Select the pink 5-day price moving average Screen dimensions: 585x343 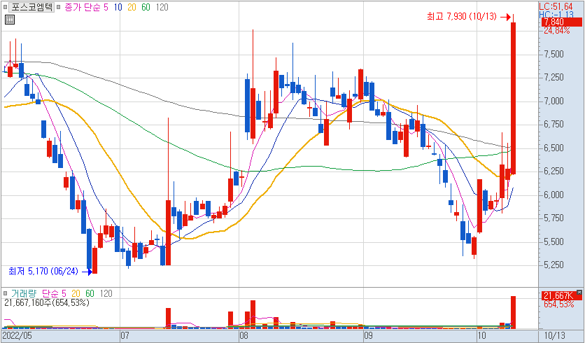[x=106, y=7]
